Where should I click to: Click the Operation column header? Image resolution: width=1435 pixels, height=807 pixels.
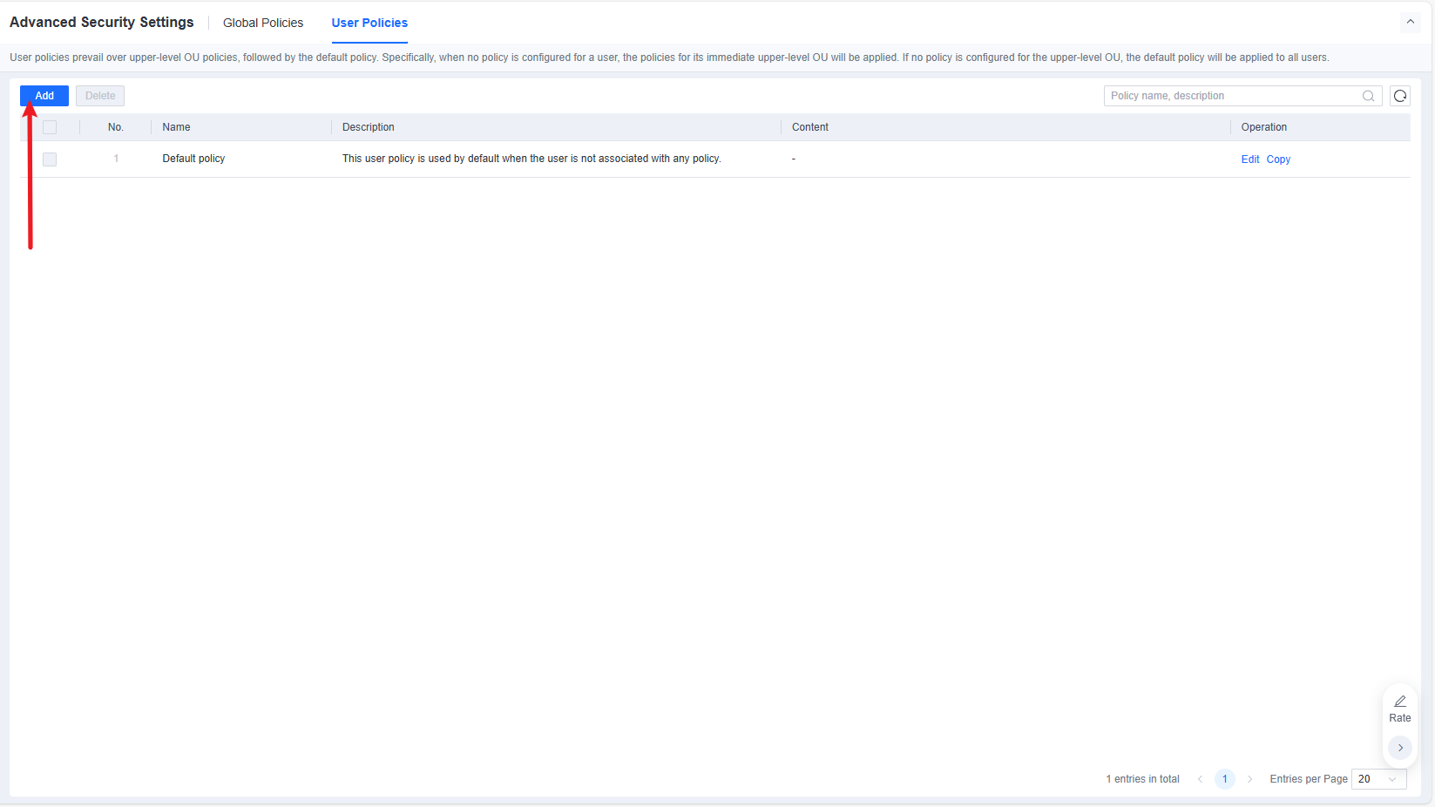(1264, 127)
